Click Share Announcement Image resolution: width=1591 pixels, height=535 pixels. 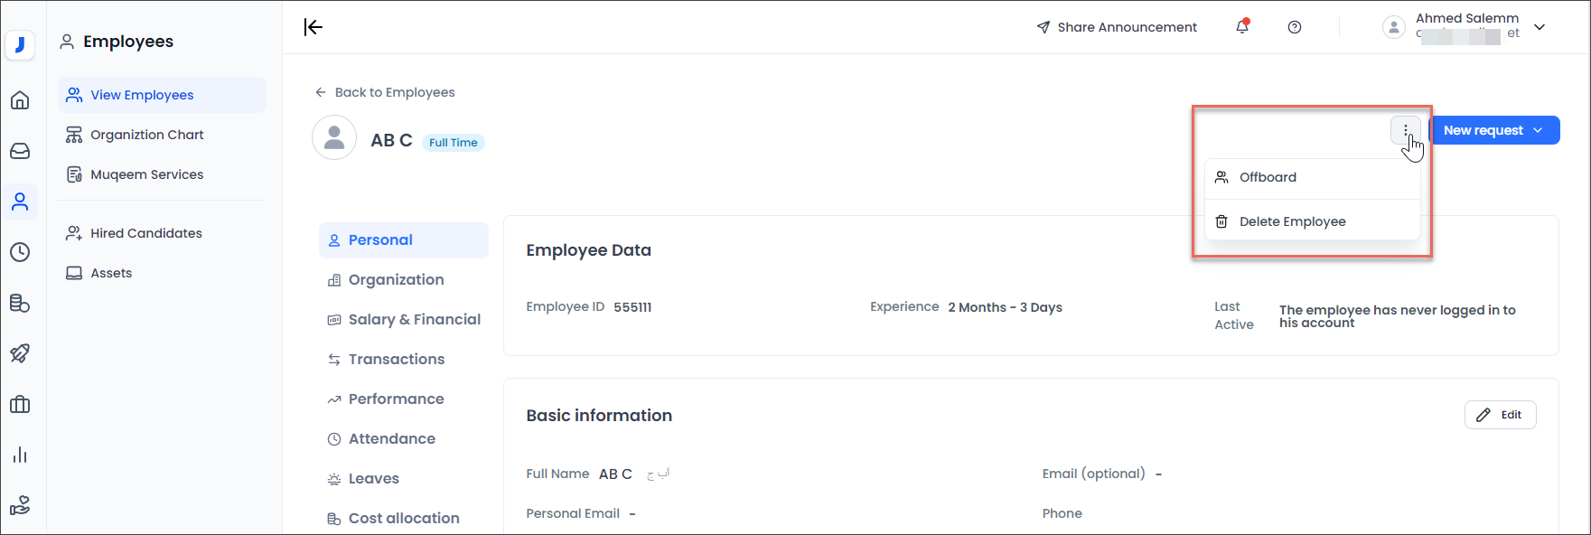(1117, 27)
